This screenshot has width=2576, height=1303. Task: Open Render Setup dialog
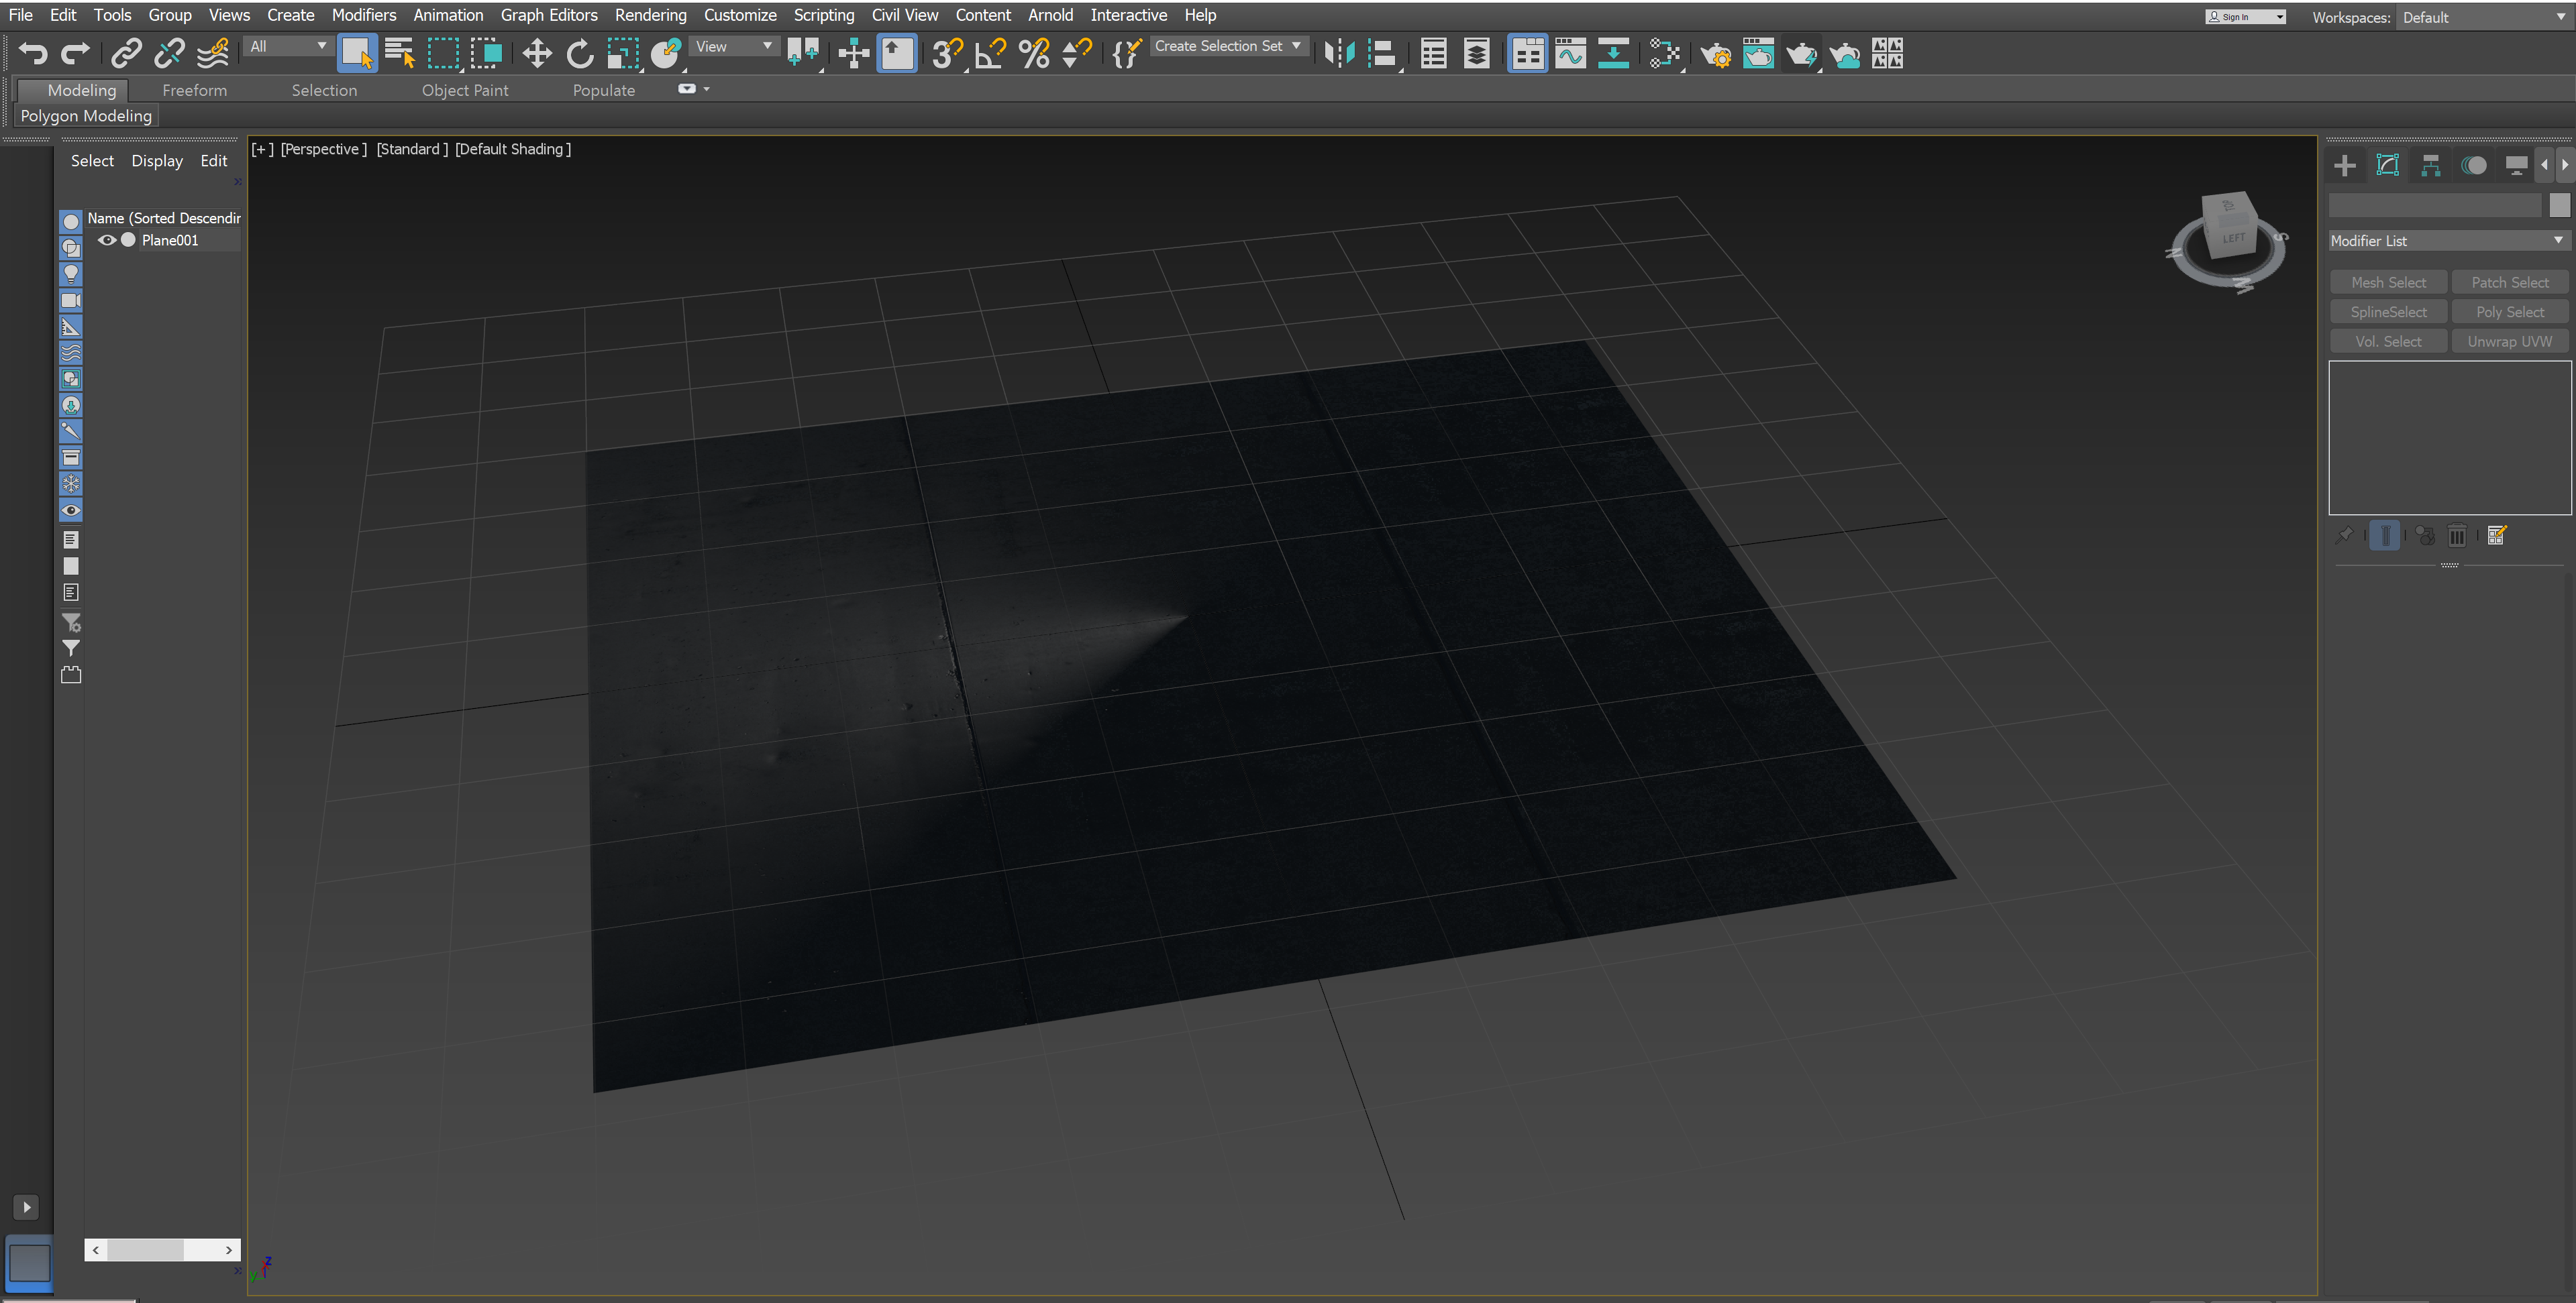(x=1717, y=55)
